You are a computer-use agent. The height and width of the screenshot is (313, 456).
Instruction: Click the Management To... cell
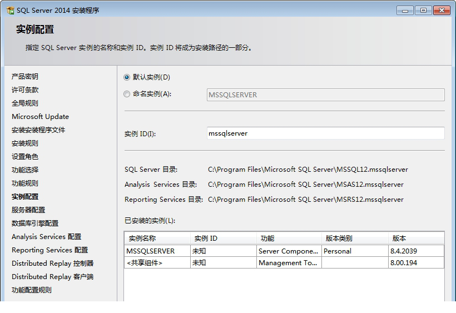click(x=289, y=263)
